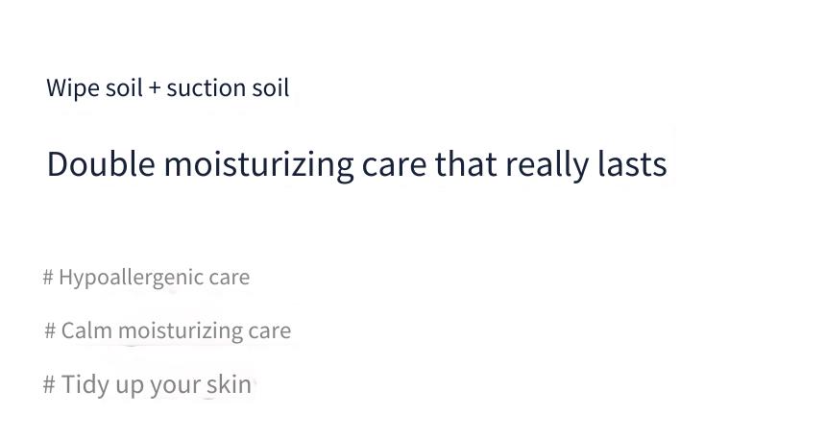The image size is (826, 440).
Task: Click the hash symbol before 'Tidy up your skin'
Action: coord(49,384)
